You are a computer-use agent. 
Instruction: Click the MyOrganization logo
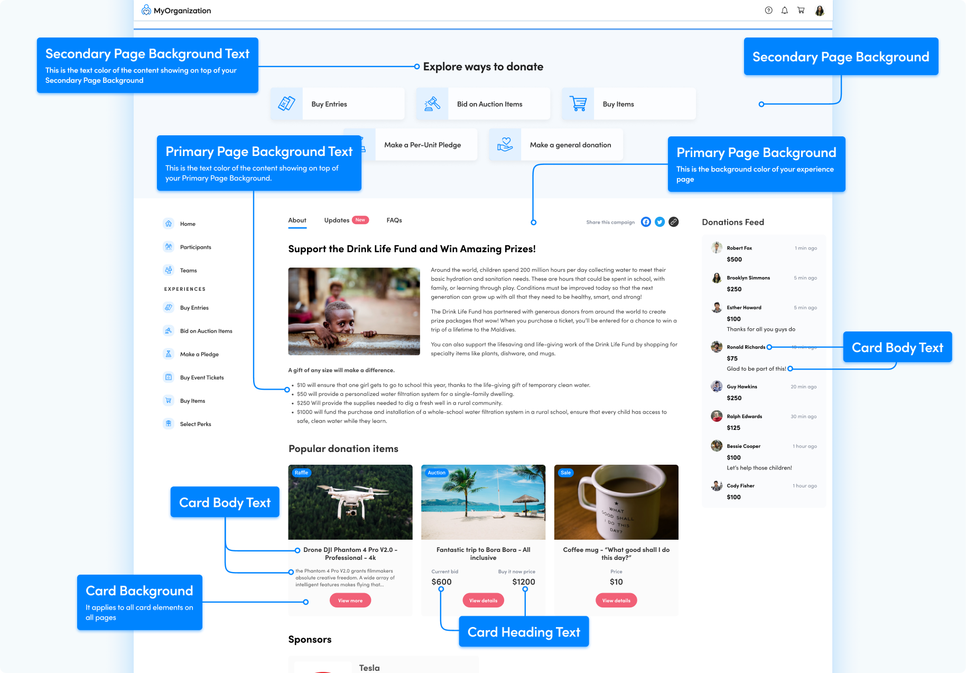pyautogui.click(x=176, y=11)
